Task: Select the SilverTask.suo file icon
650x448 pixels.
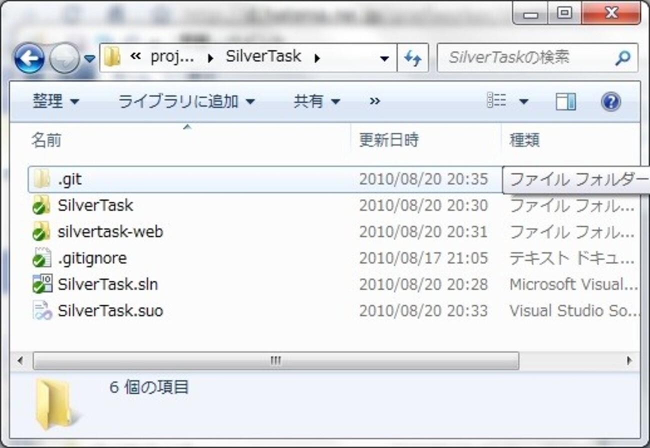Action: [42, 310]
